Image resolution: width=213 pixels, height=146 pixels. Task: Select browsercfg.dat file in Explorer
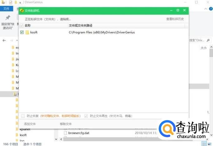click(79, 133)
